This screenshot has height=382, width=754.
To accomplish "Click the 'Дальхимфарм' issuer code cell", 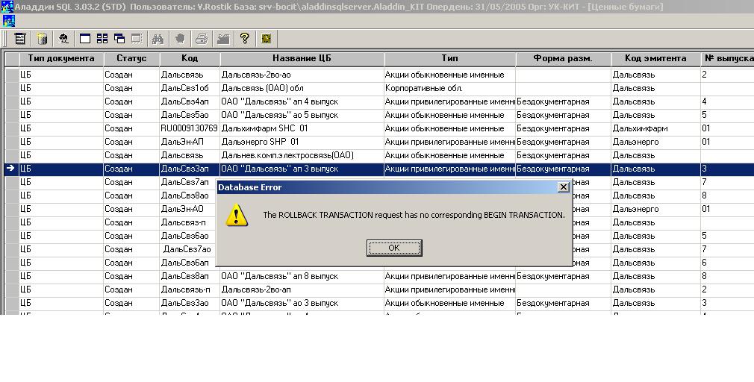I will coord(655,129).
